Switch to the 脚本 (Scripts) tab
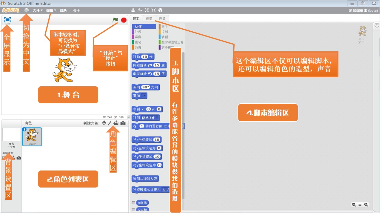Viewport: 382px width, 215px height. click(136, 19)
